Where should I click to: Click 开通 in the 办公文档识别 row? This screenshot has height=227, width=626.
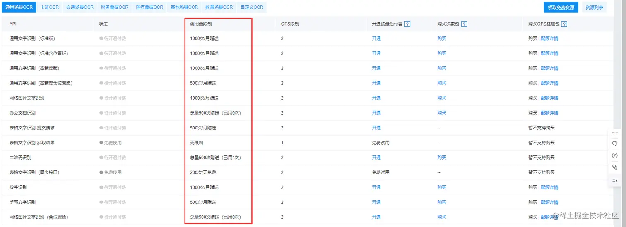coord(376,113)
